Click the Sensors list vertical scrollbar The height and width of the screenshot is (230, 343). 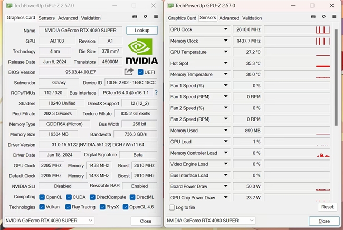point(336,77)
